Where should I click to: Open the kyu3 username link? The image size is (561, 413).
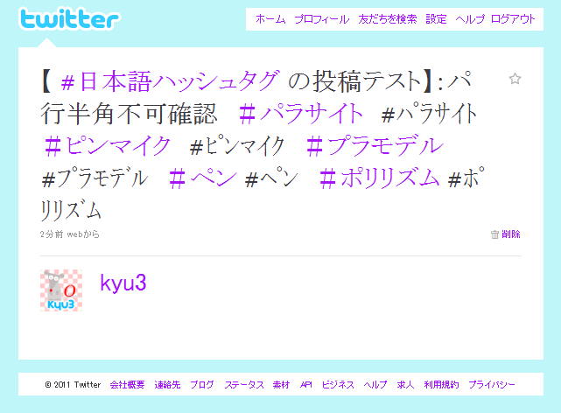coord(123,283)
